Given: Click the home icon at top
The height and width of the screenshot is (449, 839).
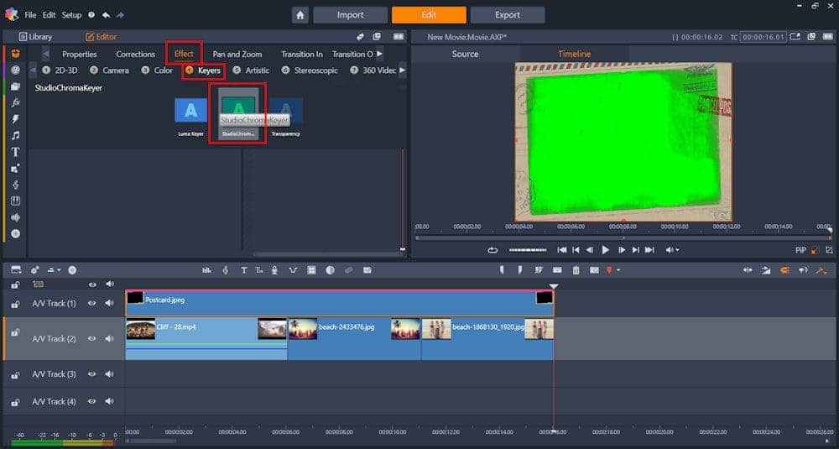Looking at the screenshot, I should pos(300,15).
